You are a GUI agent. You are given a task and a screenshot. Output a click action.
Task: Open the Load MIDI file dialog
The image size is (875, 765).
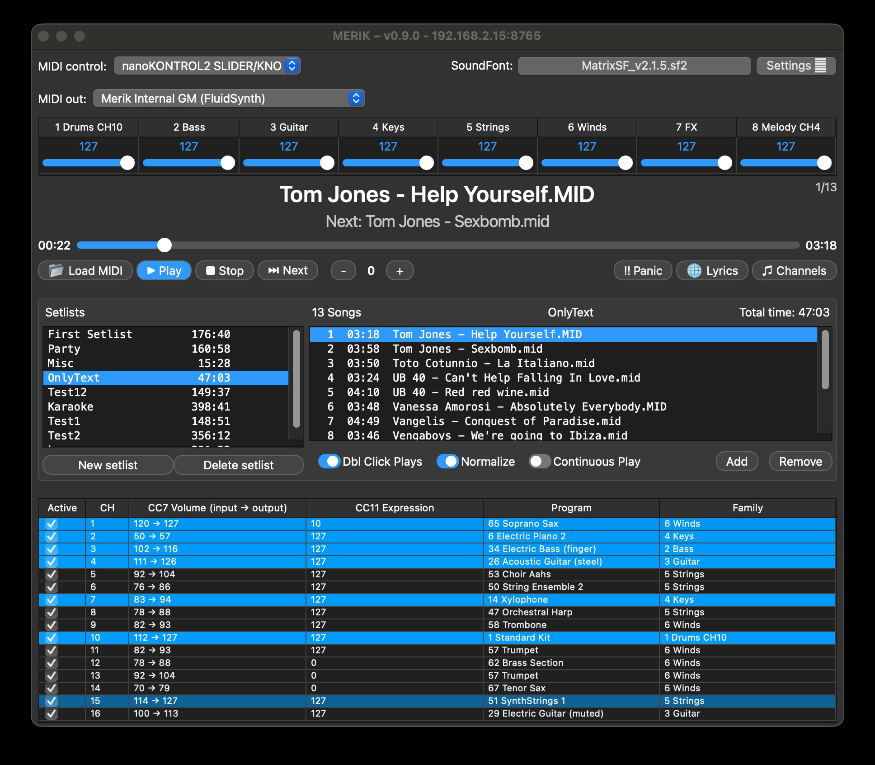coord(85,270)
